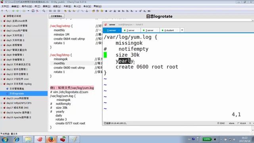Select the 日志管理基础 tree node
Viewport: 254px width, 143px height.
tap(17, 89)
